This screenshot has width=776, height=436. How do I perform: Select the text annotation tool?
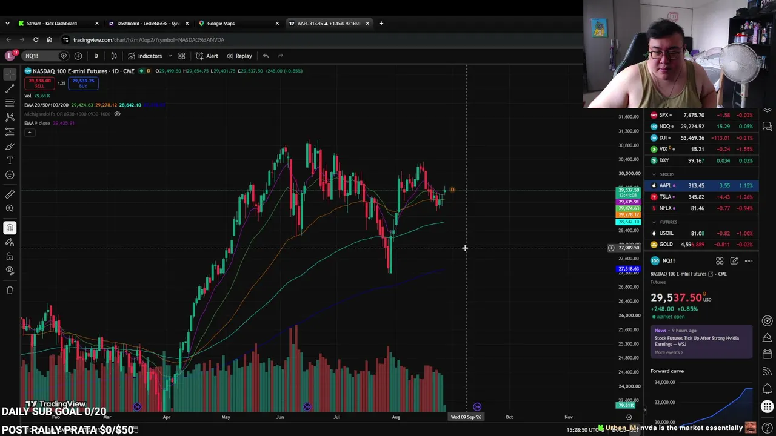(10, 160)
